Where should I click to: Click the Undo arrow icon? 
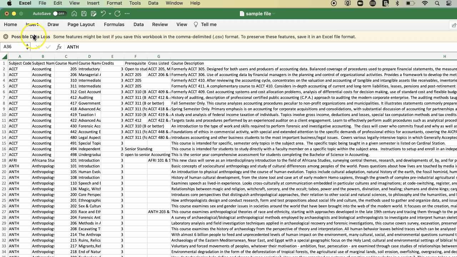(103, 14)
